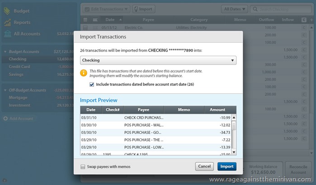Select the Savings account
This screenshot has height=185, width=316.
tap(38, 74)
